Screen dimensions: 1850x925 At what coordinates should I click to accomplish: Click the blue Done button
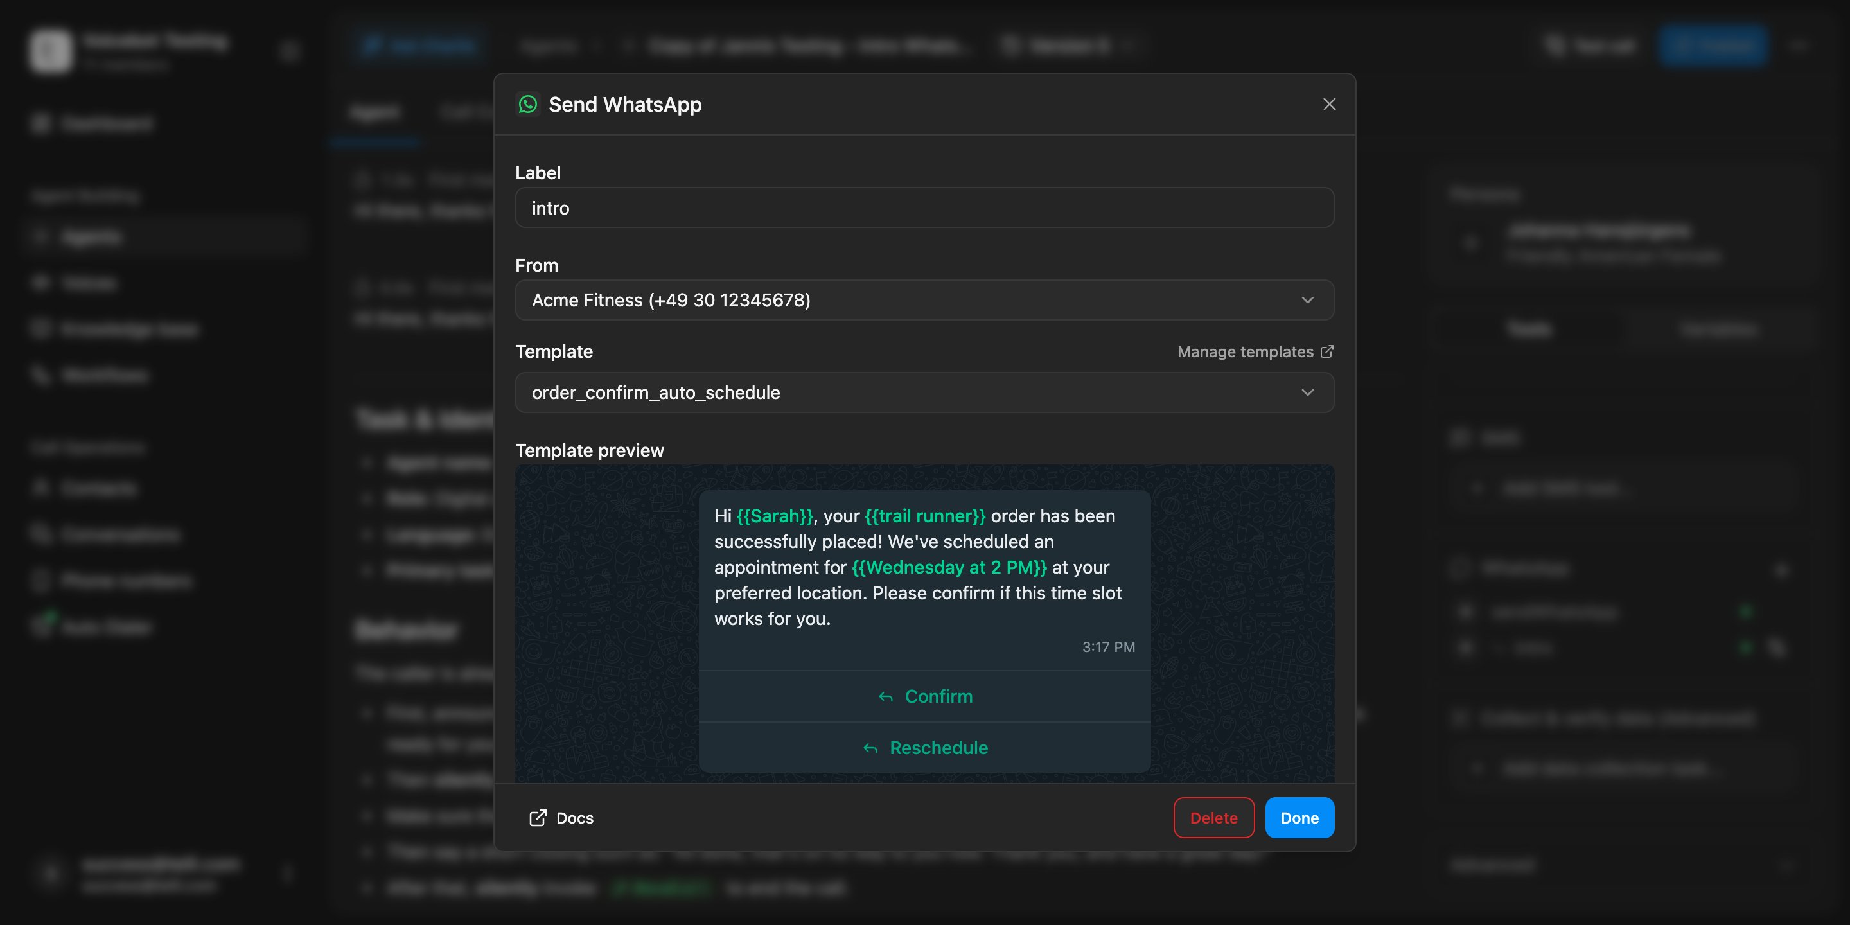click(x=1299, y=818)
